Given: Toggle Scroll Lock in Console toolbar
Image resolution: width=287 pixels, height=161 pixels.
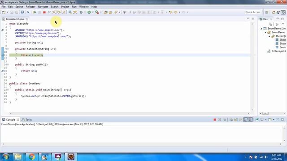Looking at the screenshot, I should [x=236, y=119].
